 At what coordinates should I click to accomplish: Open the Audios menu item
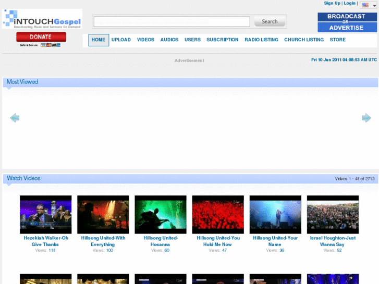pyautogui.click(x=169, y=40)
